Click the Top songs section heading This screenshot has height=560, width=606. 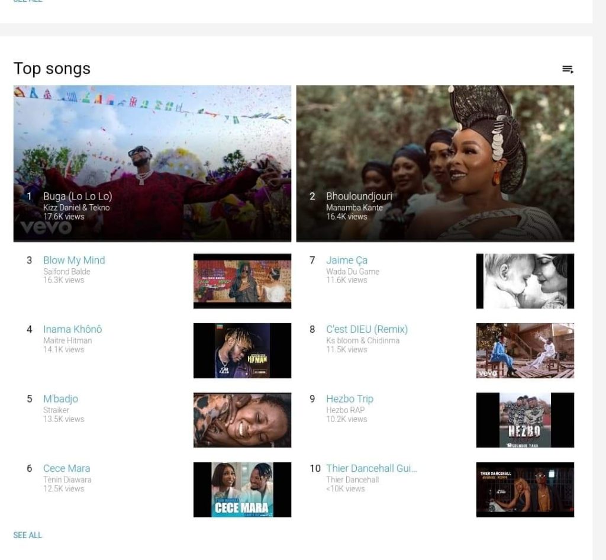[52, 69]
